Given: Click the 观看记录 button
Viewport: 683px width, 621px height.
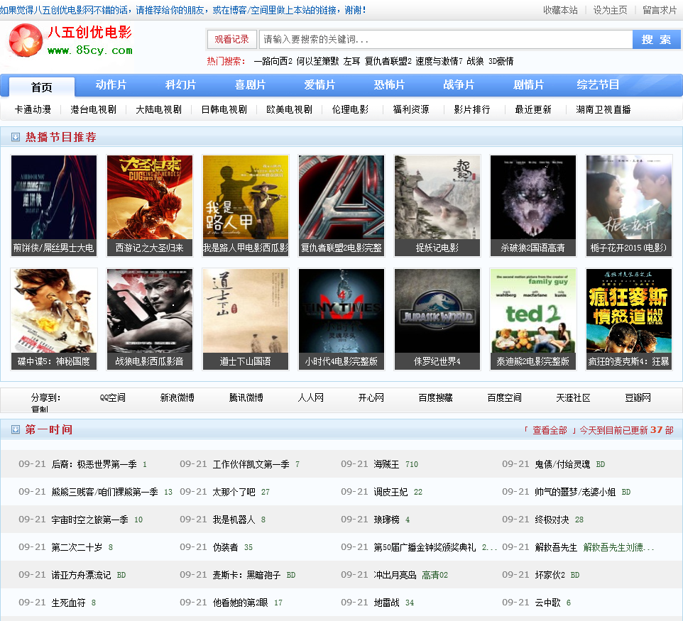Looking at the screenshot, I should click(x=231, y=40).
